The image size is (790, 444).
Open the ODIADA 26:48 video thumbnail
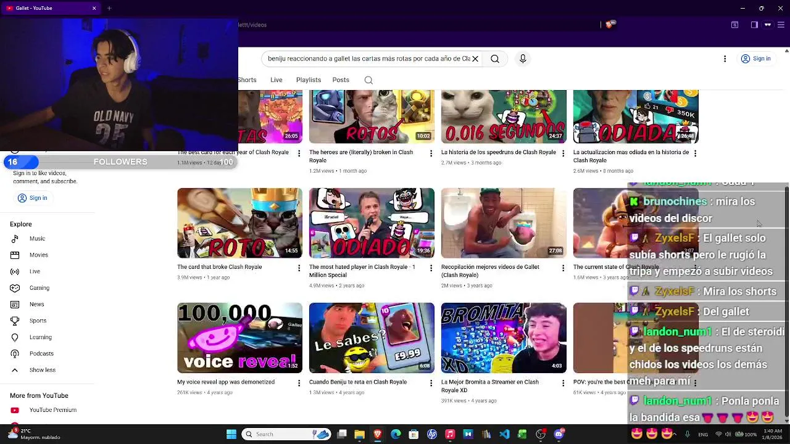click(636, 117)
